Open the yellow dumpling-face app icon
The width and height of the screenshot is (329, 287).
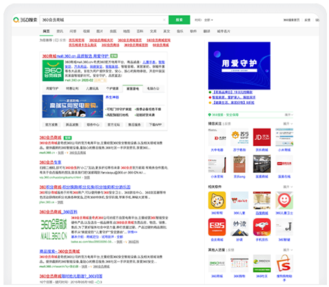pyautogui.click(x=217, y=200)
